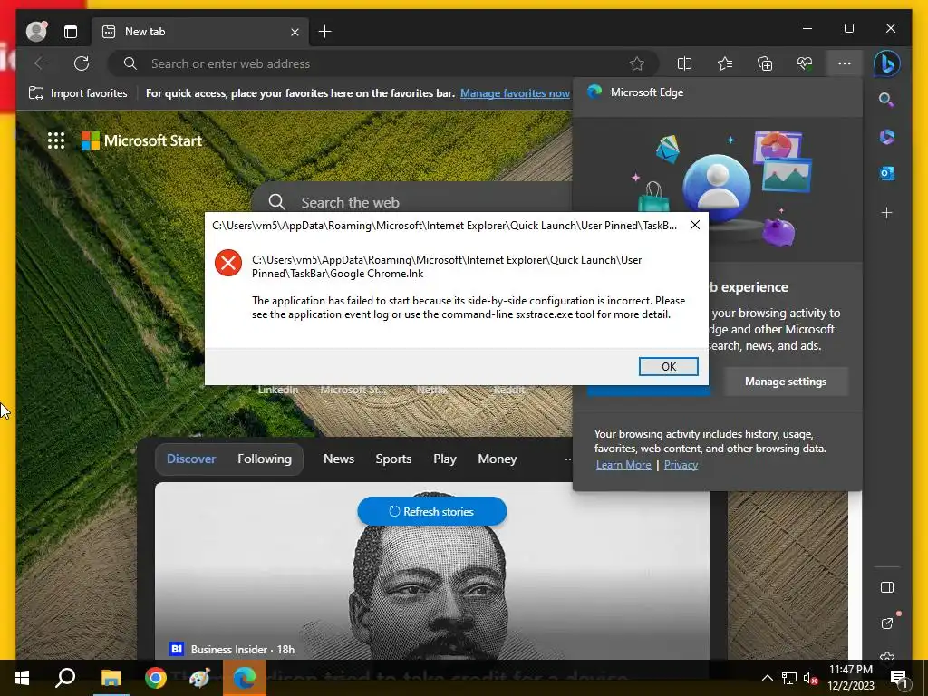Open Outlook in the sidebar

[x=886, y=173]
